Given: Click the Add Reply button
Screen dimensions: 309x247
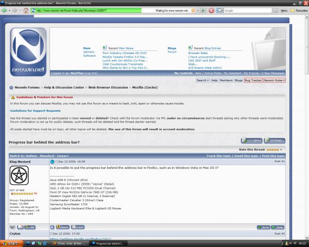Looking at the screenshot, I should coord(252,140).
